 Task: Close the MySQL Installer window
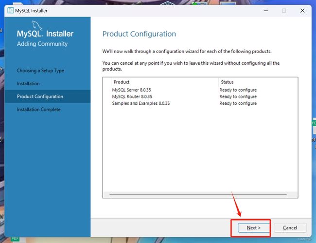pyautogui.click(x=302, y=11)
